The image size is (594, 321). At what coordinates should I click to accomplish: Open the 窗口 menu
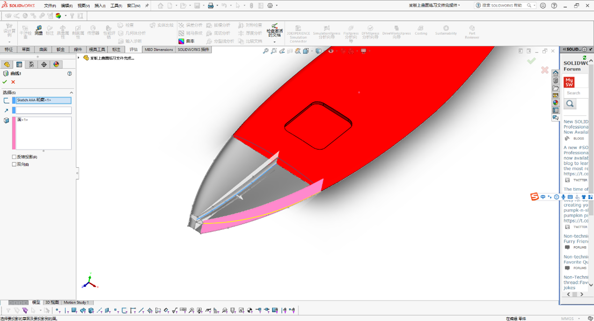[133, 6]
